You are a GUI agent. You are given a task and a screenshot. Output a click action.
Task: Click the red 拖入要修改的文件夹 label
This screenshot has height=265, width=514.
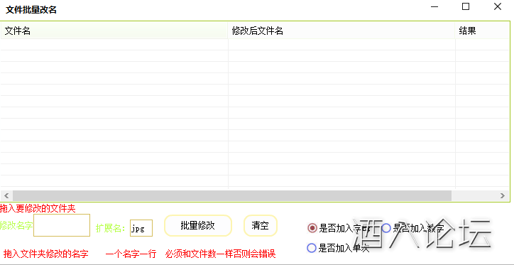[38, 209]
